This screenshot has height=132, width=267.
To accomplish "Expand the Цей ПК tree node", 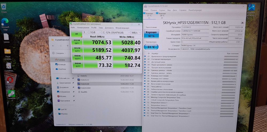I will click(56, 109).
